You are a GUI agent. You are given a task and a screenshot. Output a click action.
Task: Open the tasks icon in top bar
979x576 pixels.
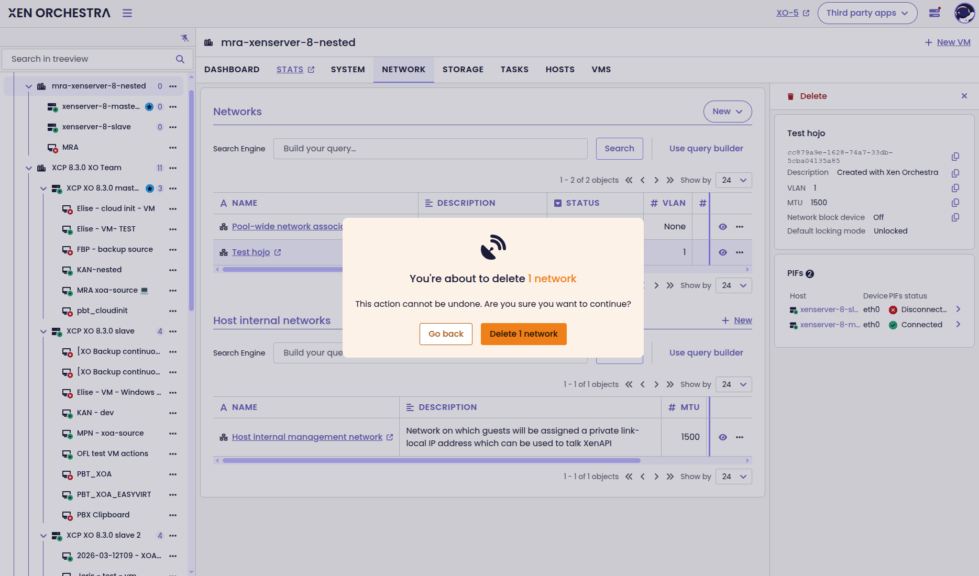(934, 13)
